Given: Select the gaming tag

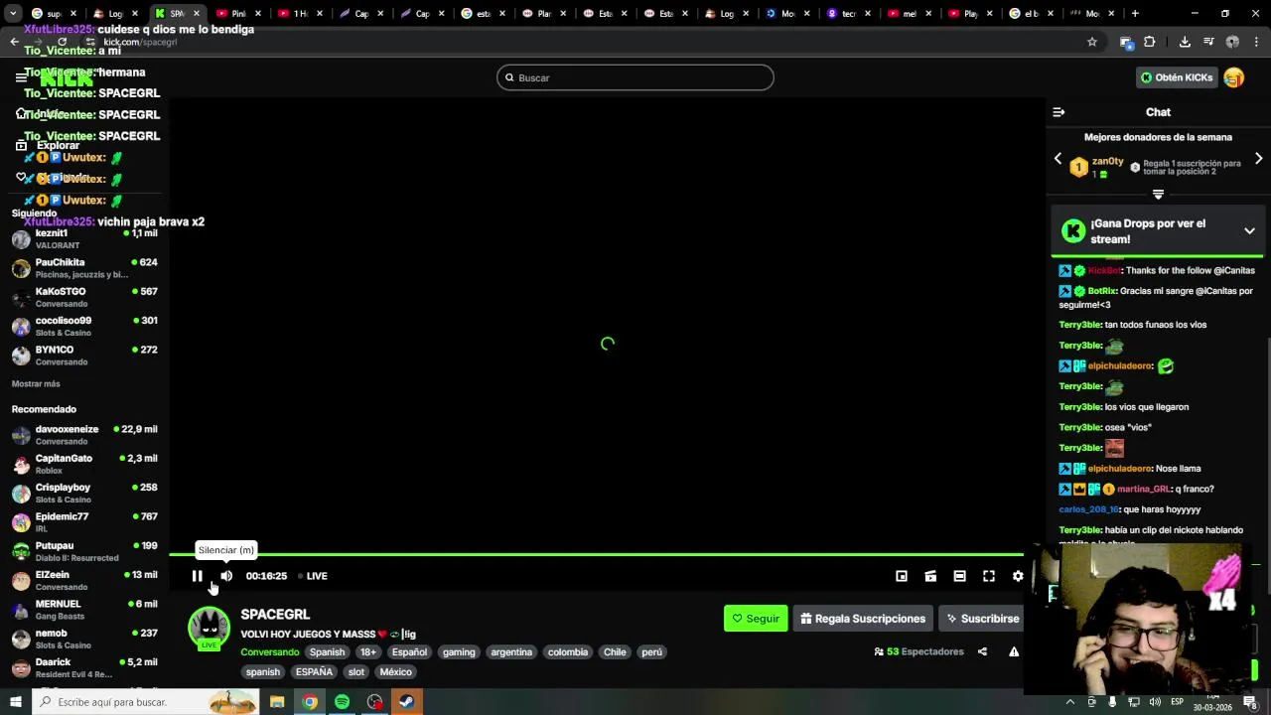Looking at the screenshot, I should 459,652.
